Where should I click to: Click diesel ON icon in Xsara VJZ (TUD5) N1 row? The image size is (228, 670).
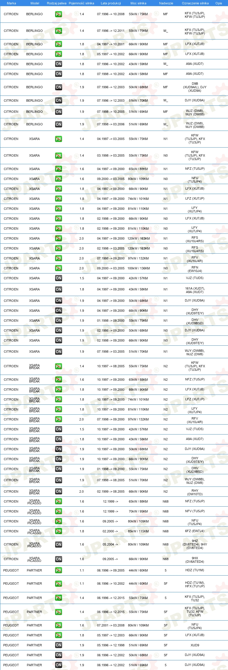tap(59, 278)
